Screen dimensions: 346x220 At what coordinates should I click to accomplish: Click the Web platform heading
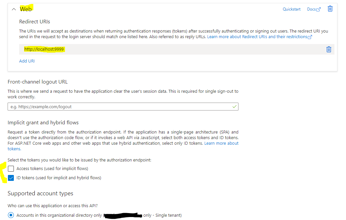(x=26, y=9)
